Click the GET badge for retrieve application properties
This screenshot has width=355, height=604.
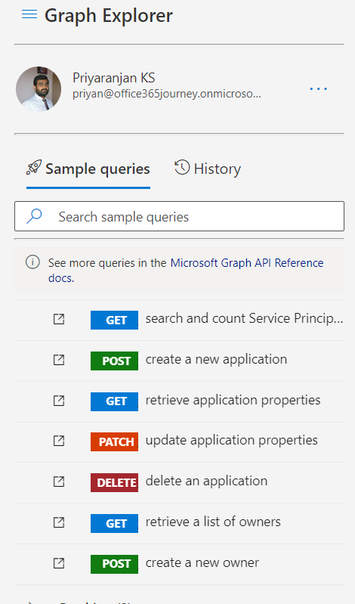point(114,401)
